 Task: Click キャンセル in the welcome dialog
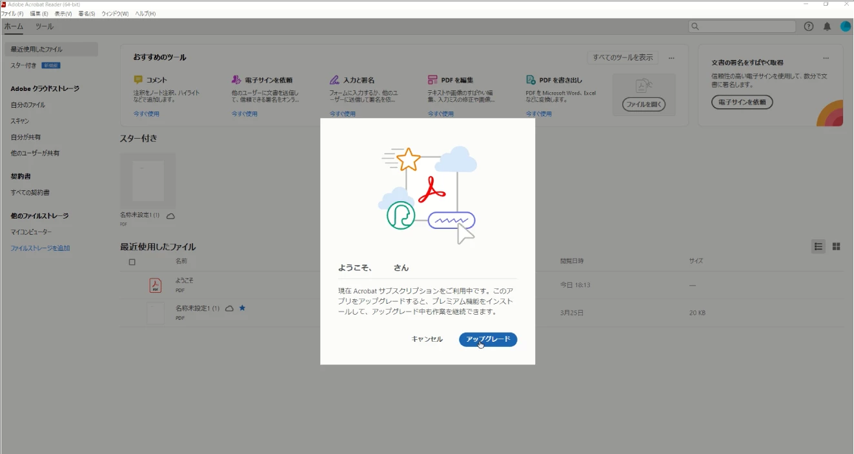pyautogui.click(x=427, y=339)
